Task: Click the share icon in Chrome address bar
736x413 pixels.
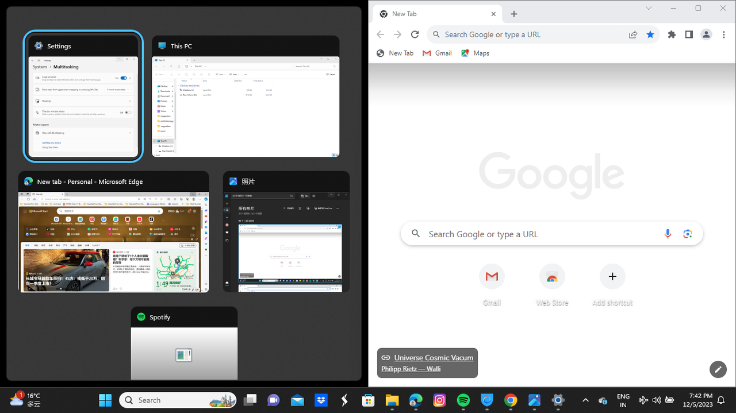Action: [633, 34]
